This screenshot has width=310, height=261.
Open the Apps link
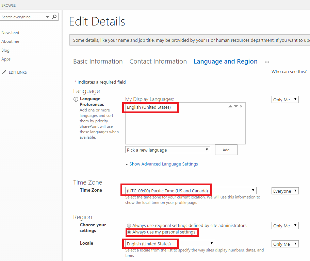point(6,59)
